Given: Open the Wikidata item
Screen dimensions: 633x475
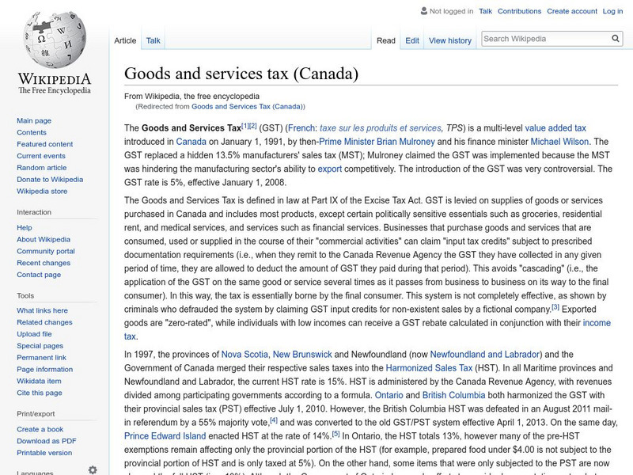Looking at the screenshot, I should click(x=39, y=381).
